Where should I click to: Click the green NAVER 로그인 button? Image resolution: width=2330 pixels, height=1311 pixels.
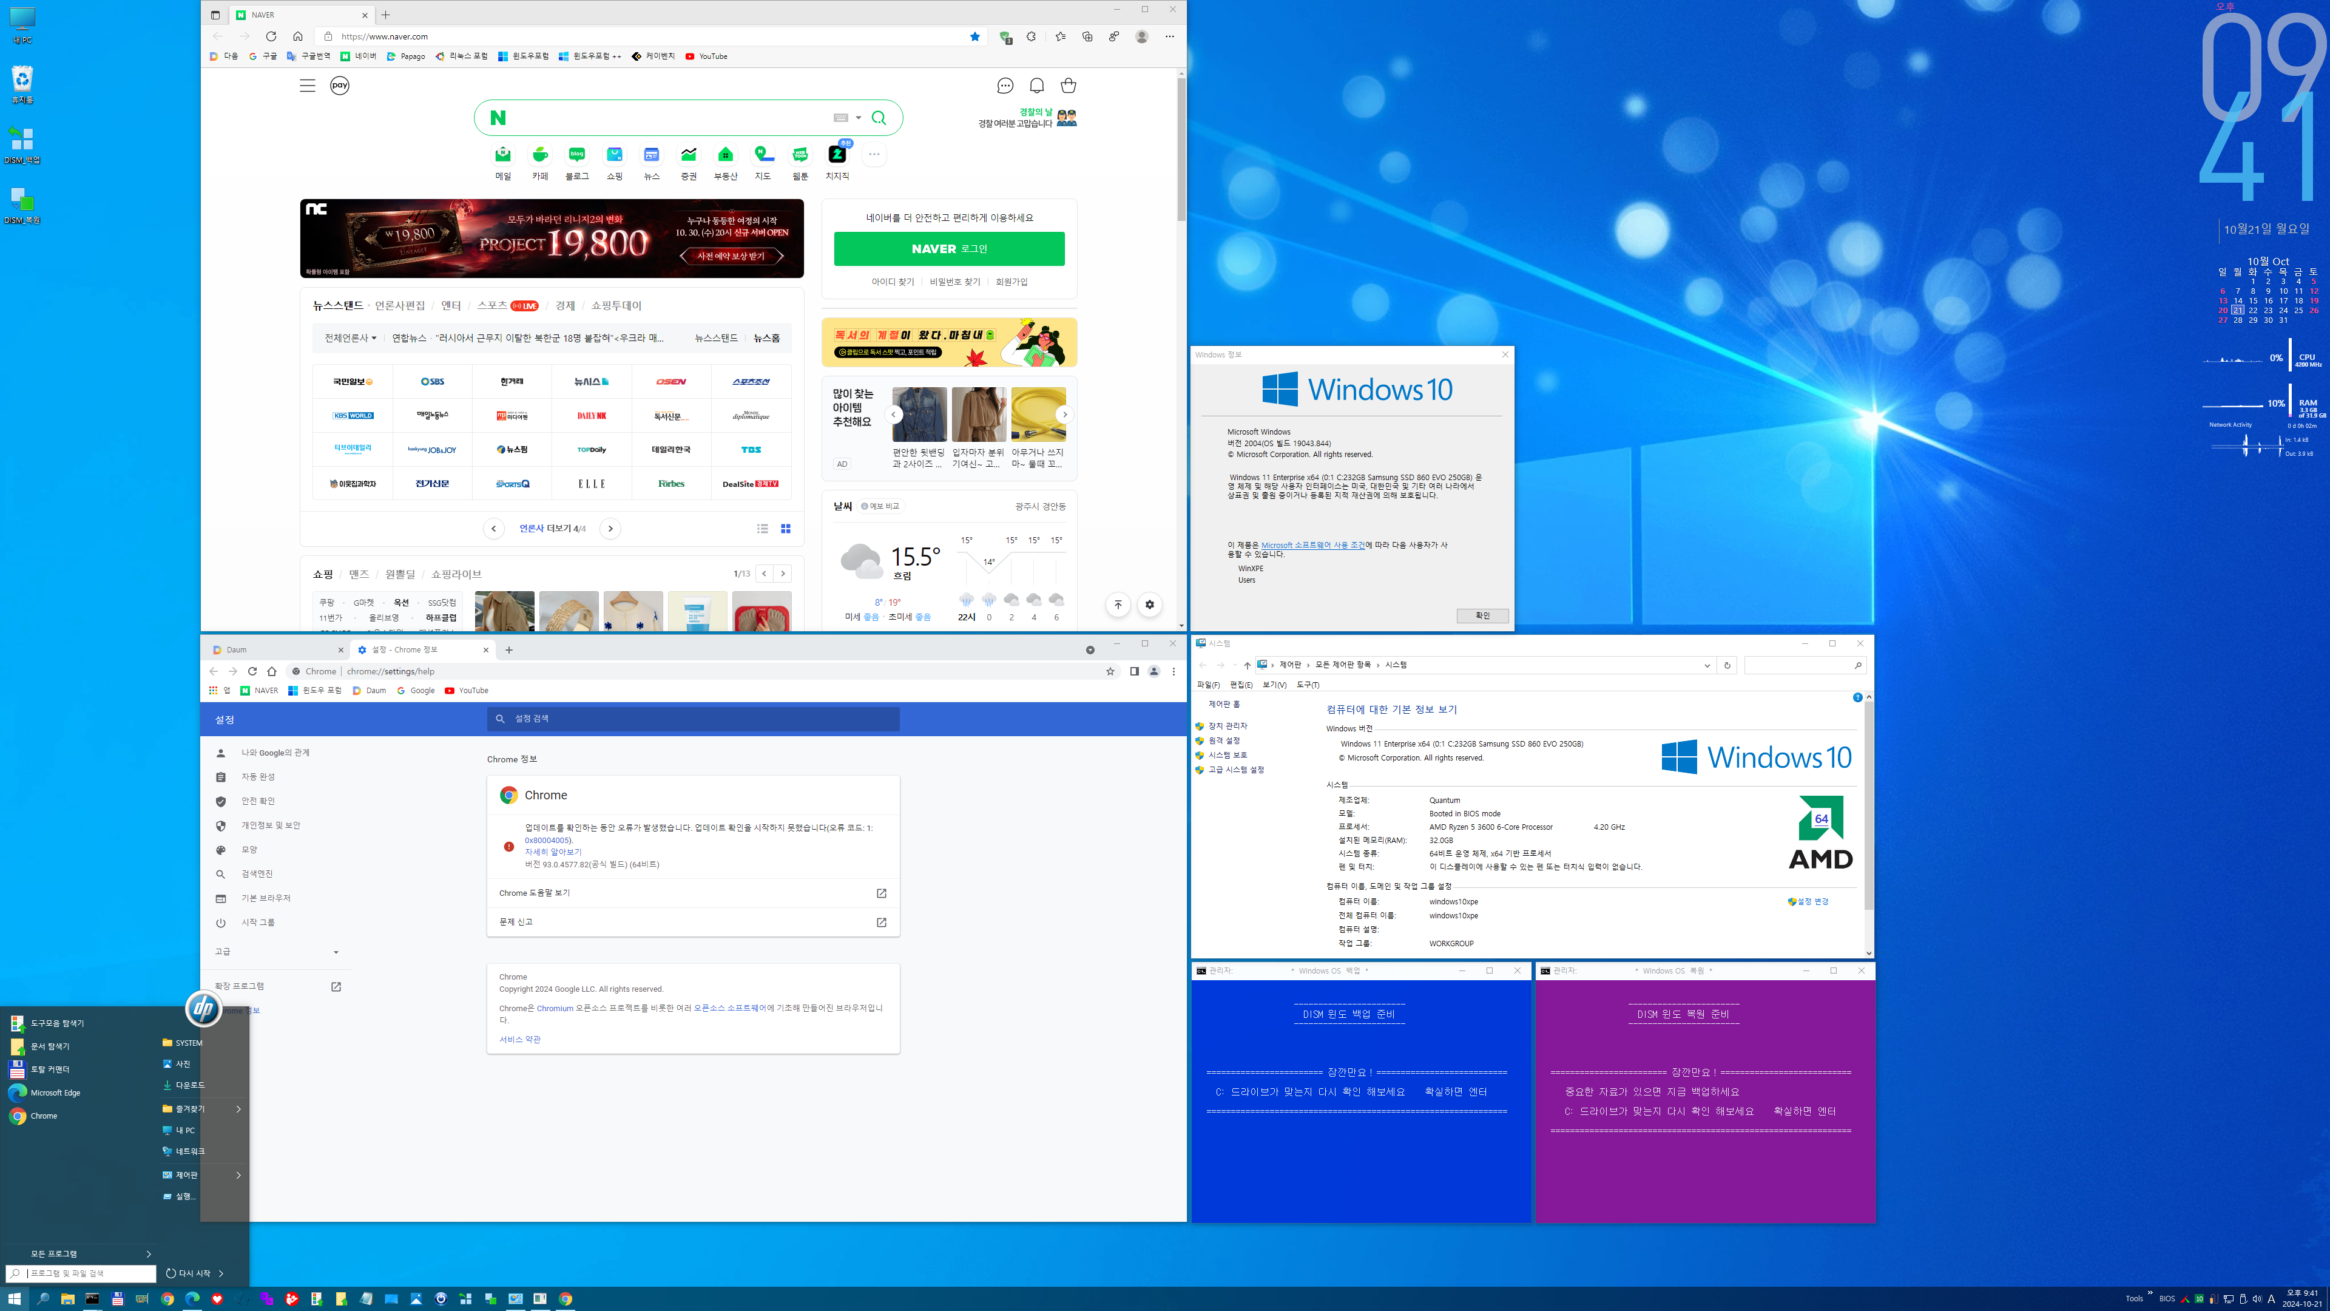pos(949,249)
